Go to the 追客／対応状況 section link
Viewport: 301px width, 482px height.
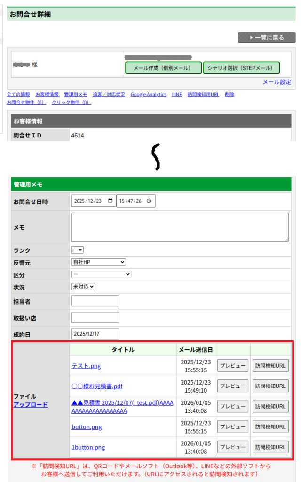coord(109,95)
